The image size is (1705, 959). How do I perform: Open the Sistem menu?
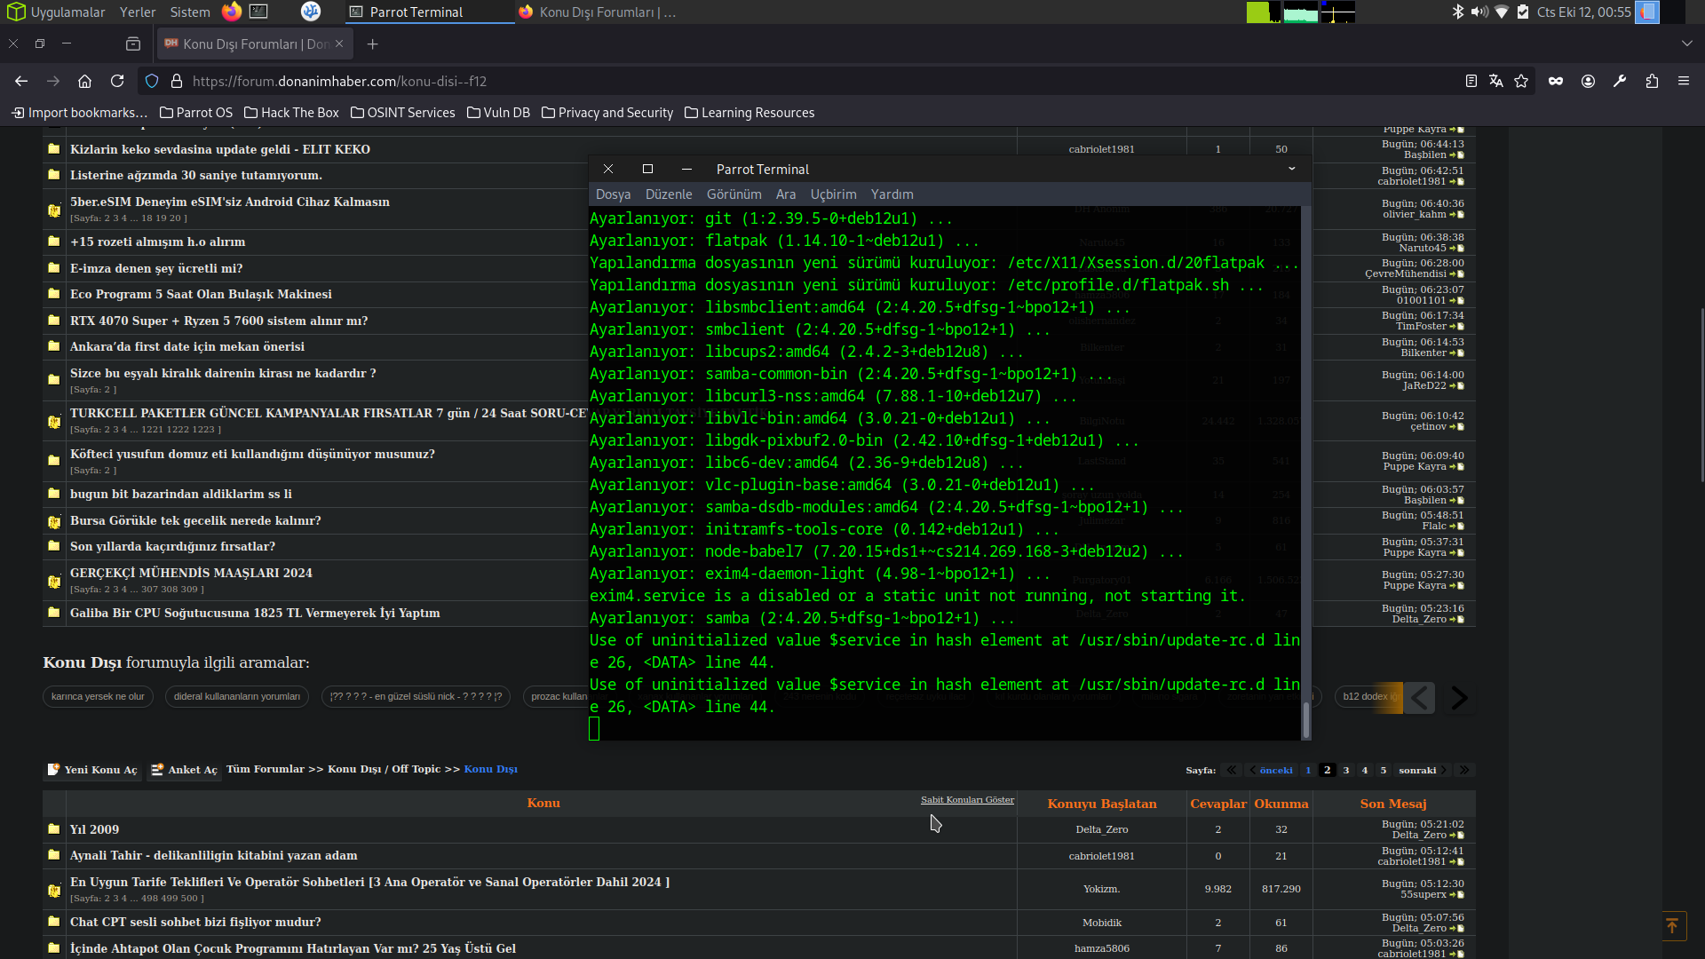[190, 12]
